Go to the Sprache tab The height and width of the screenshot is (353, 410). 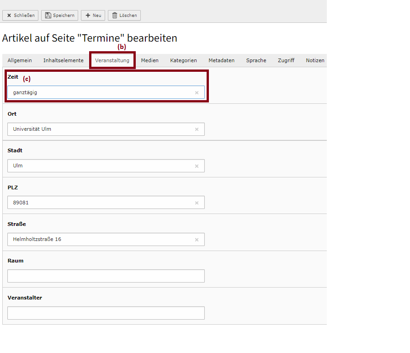[256, 60]
